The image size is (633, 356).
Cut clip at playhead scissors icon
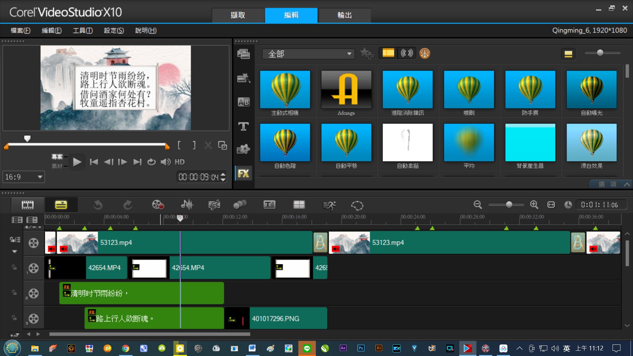pos(208,145)
